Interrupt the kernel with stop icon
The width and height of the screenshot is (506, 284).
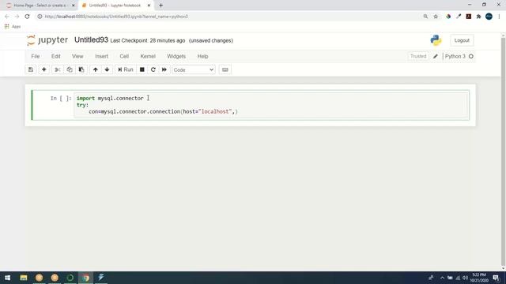point(142,69)
